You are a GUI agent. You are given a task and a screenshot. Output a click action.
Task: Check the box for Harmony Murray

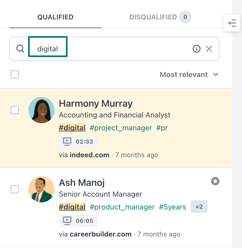(15, 110)
